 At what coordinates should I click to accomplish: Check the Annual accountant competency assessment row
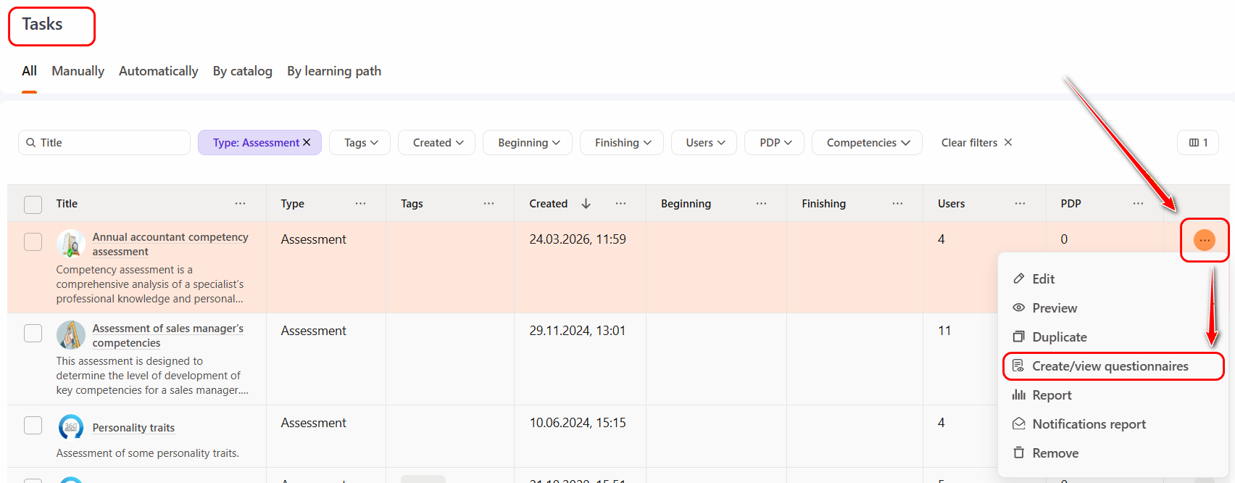click(33, 241)
